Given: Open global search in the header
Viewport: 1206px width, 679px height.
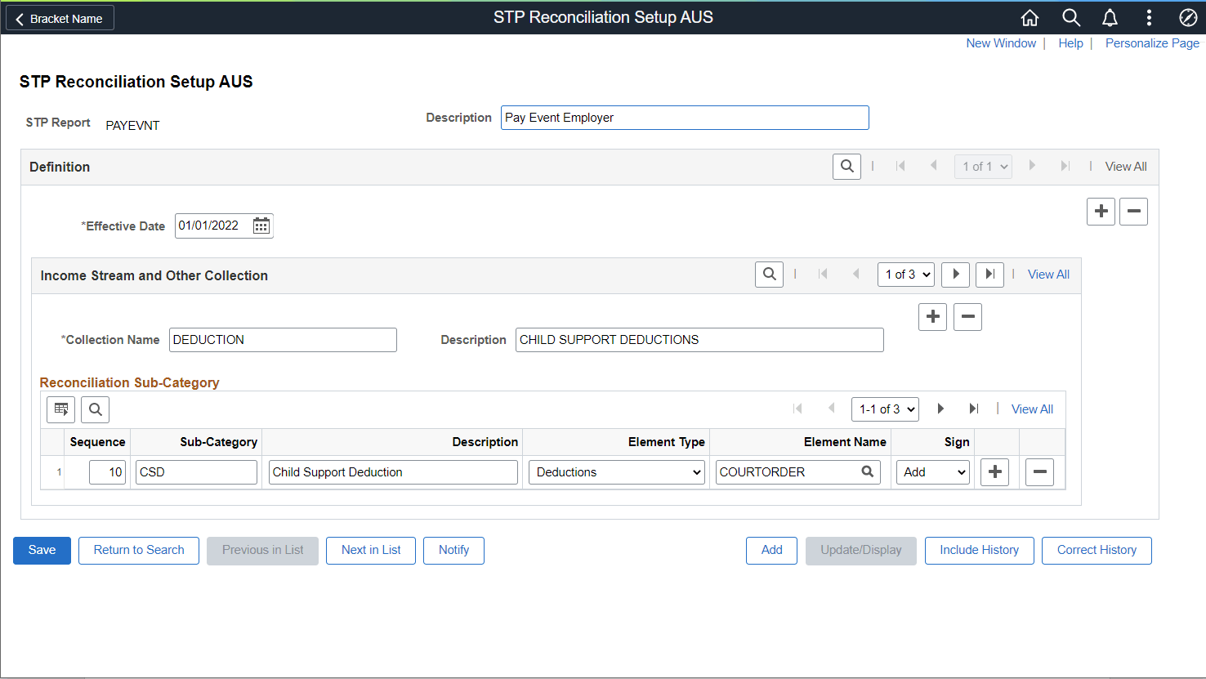Looking at the screenshot, I should [1071, 17].
